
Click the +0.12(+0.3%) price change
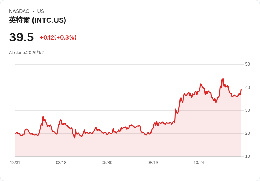coord(58,37)
